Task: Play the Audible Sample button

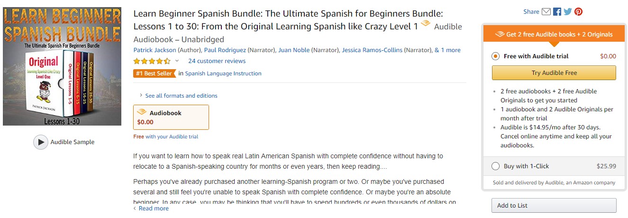Action: click(x=41, y=142)
